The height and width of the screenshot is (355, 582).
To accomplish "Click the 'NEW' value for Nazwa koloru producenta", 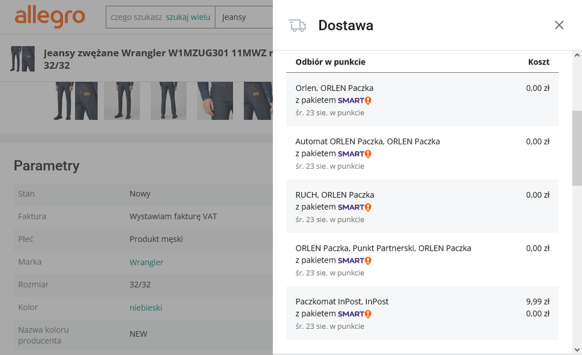I will click(139, 334).
